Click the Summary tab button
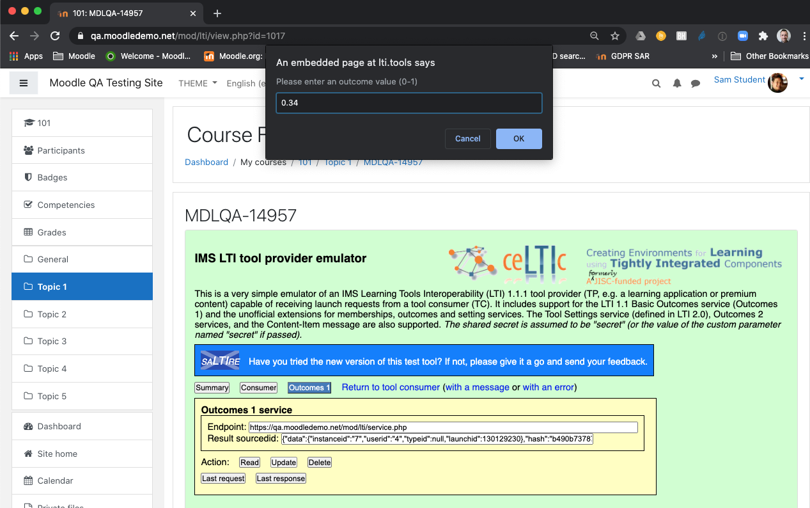This screenshot has width=810, height=508. tap(212, 388)
